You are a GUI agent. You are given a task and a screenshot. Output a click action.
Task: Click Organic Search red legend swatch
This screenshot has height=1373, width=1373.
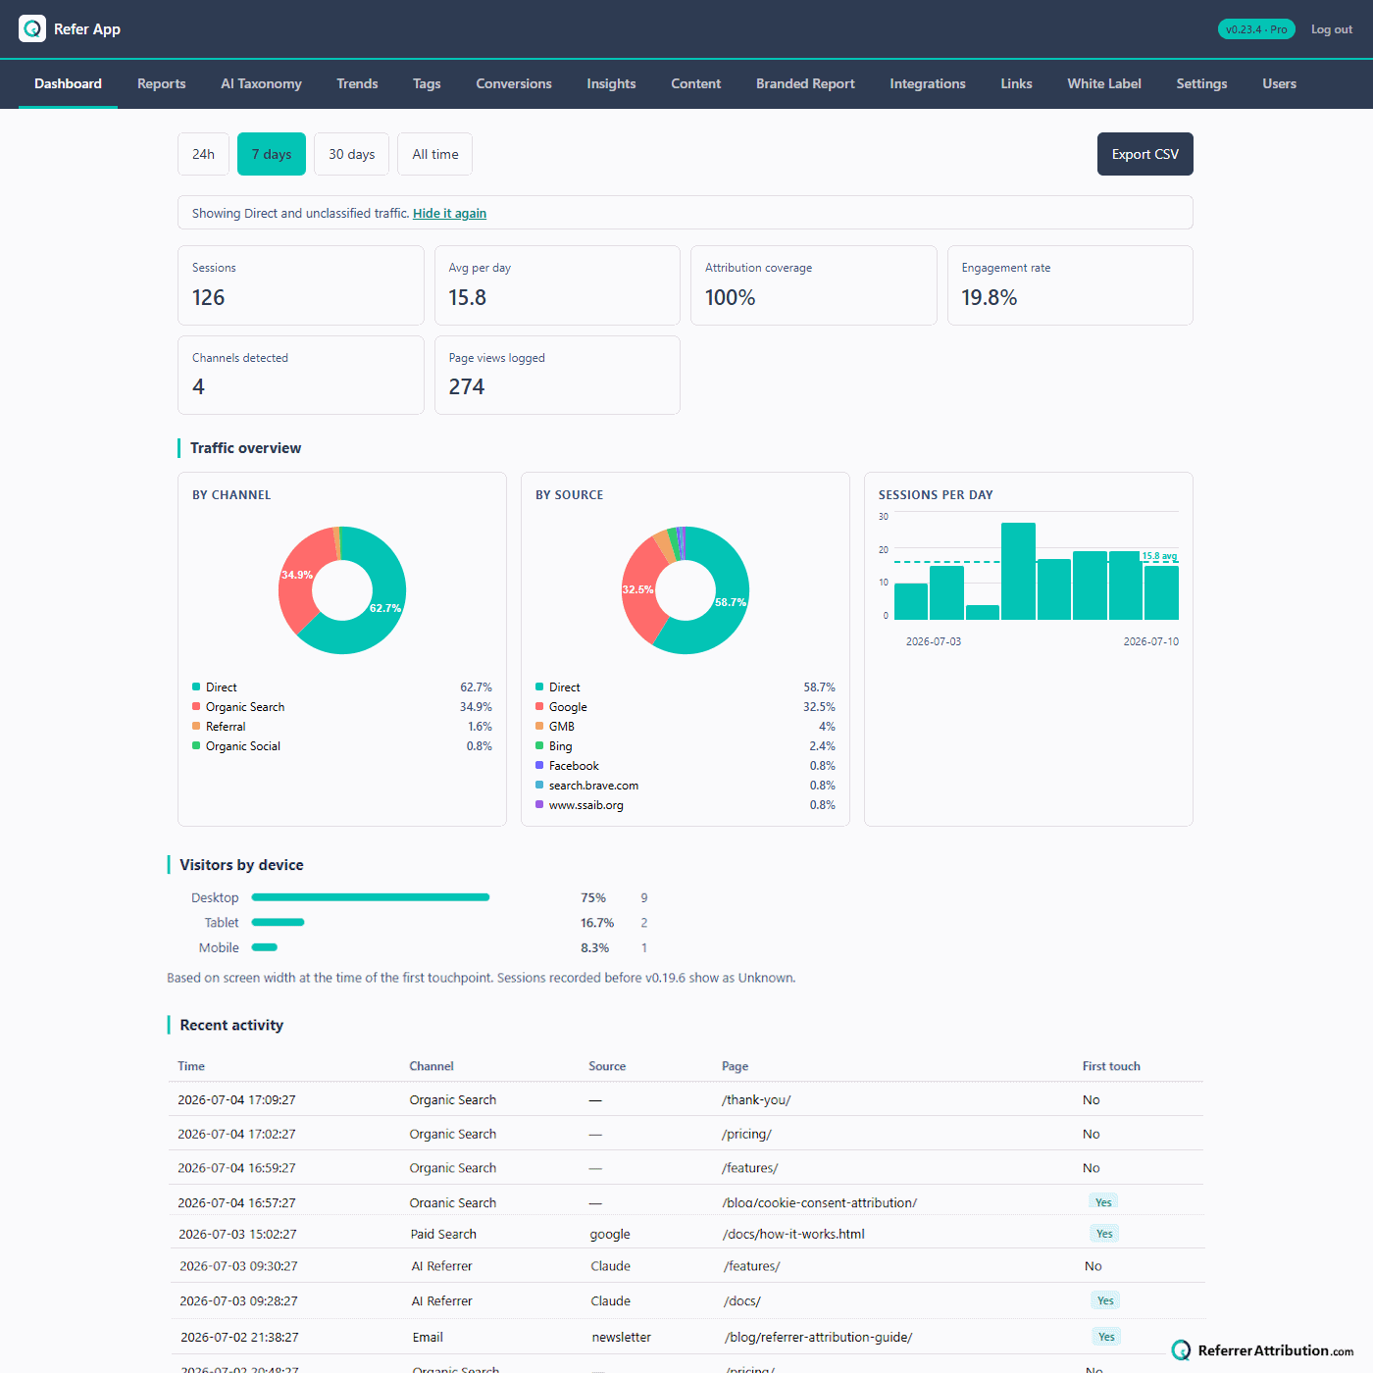196,706
